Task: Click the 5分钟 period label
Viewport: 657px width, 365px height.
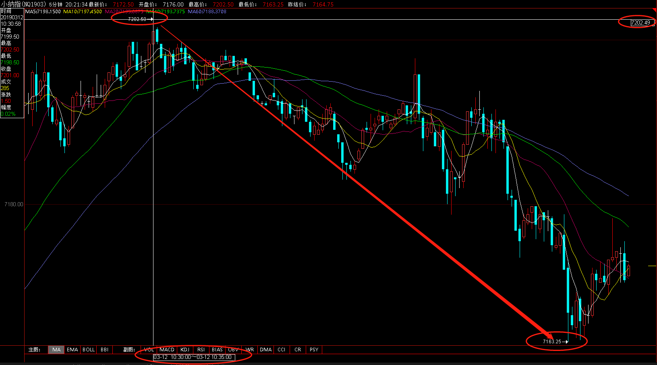Action: (x=56, y=4)
